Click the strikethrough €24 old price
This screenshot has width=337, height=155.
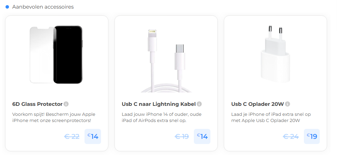tap(291, 136)
